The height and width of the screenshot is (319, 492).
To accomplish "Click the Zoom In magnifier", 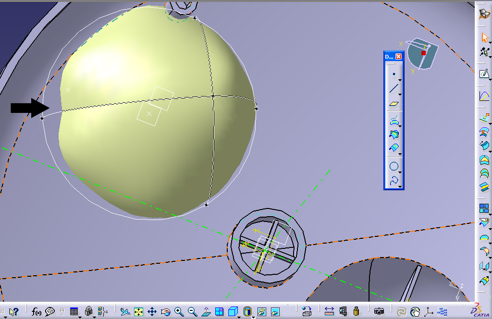I will pyautogui.click(x=179, y=311).
